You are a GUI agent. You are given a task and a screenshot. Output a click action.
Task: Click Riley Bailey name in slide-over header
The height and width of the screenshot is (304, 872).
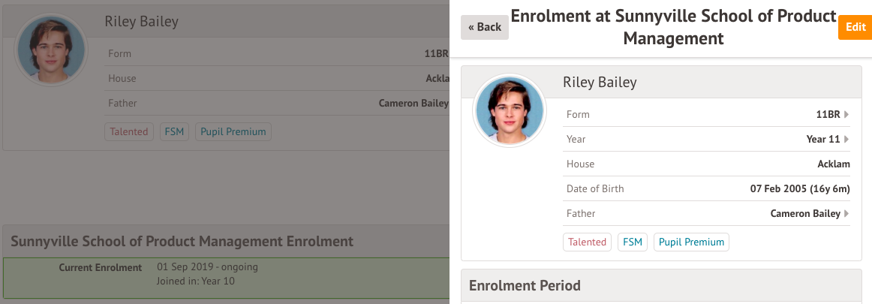tap(599, 82)
